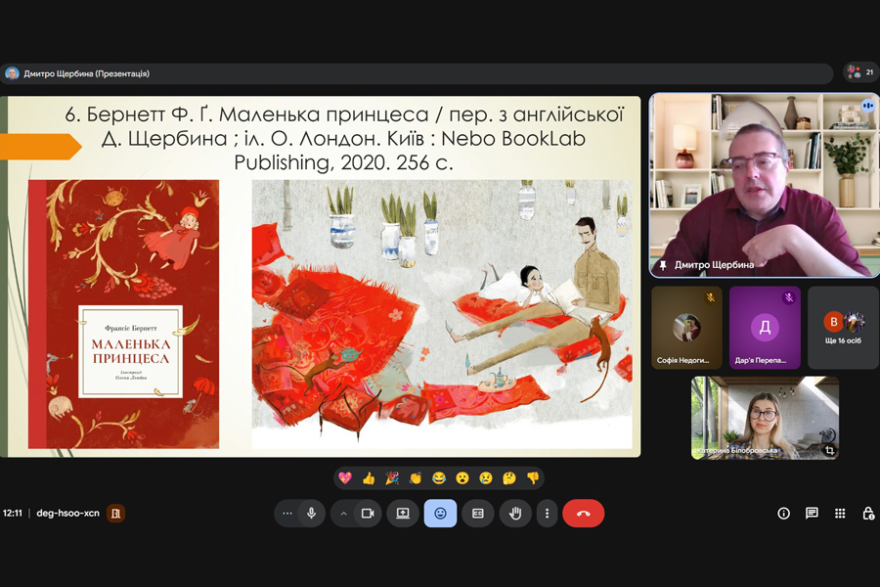Click the meeting code deg-hsoo-xcn
The width and height of the screenshot is (880, 587).
click(x=67, y=513)
